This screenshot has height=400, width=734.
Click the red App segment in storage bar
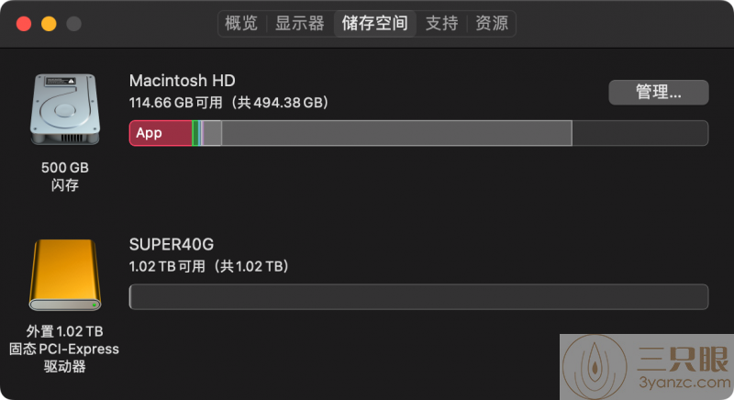[x=161, y=133]
